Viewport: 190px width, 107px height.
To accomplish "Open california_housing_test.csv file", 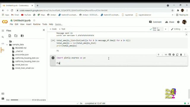I will [27, 58].
